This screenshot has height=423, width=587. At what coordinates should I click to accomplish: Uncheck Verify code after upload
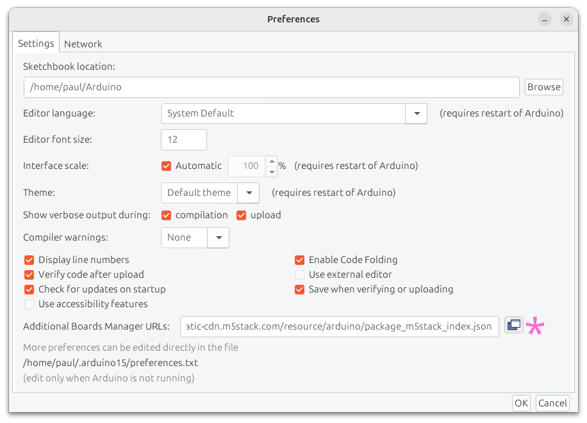tap(29, 275)
